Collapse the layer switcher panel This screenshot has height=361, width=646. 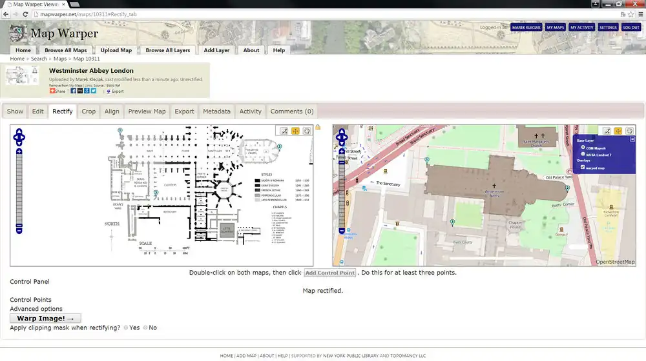pos(632,139)
